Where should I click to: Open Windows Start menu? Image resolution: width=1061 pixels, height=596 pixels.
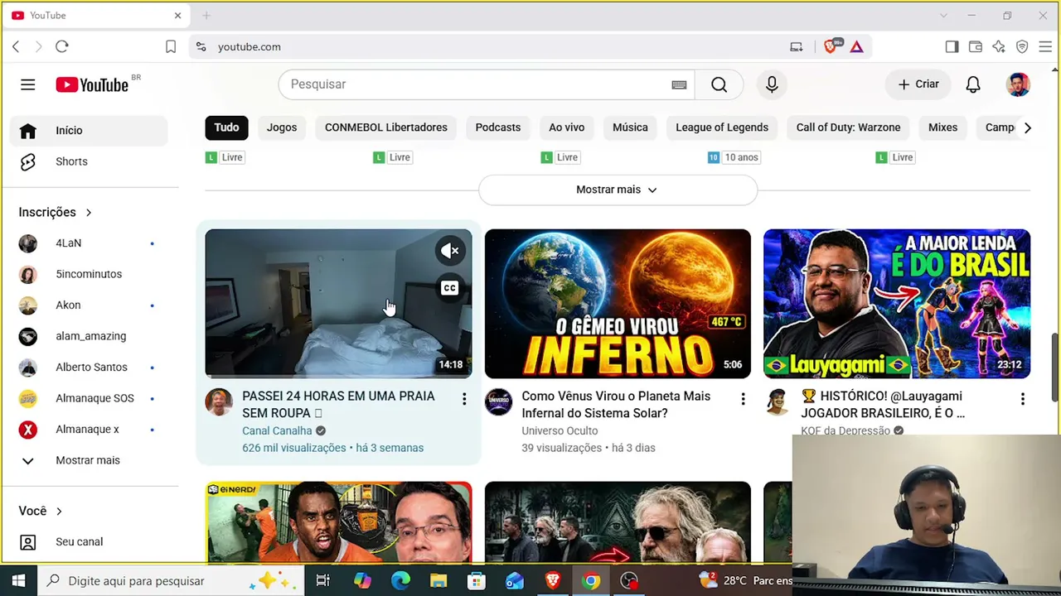click(x=18, y=581)
